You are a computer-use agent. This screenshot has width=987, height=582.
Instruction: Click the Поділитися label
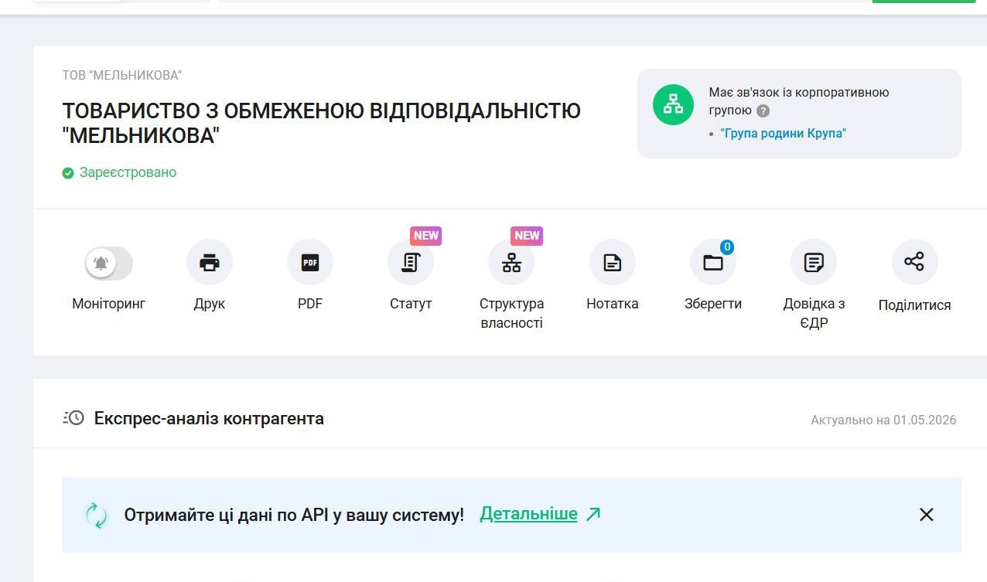(x=914, y=305)
